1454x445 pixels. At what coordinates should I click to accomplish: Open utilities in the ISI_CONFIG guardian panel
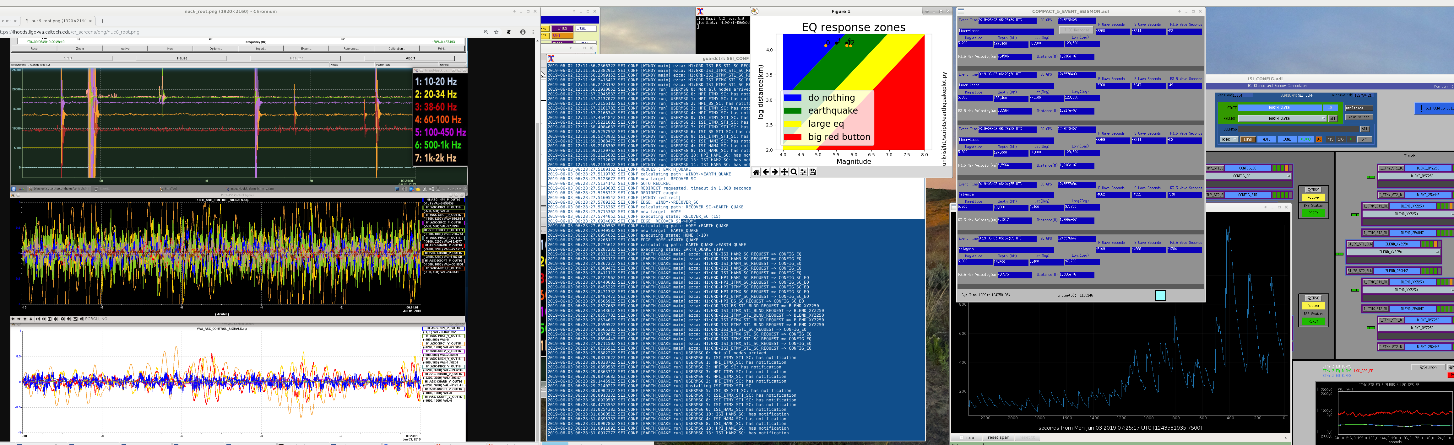coord(1359,108)
